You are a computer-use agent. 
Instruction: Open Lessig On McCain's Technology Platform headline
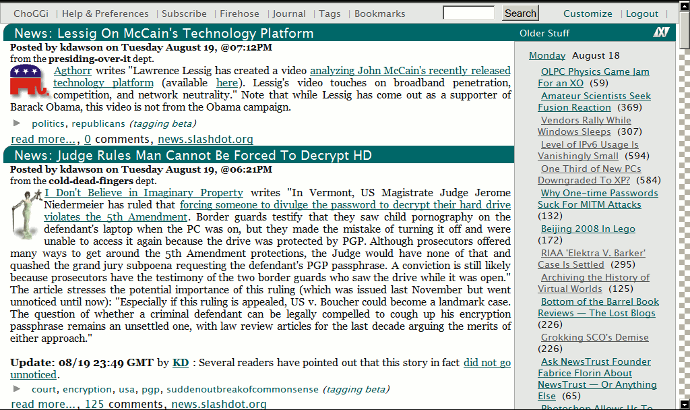164,33
